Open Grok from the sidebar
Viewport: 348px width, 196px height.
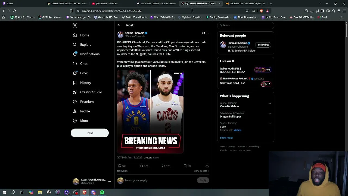pos(80,73)
